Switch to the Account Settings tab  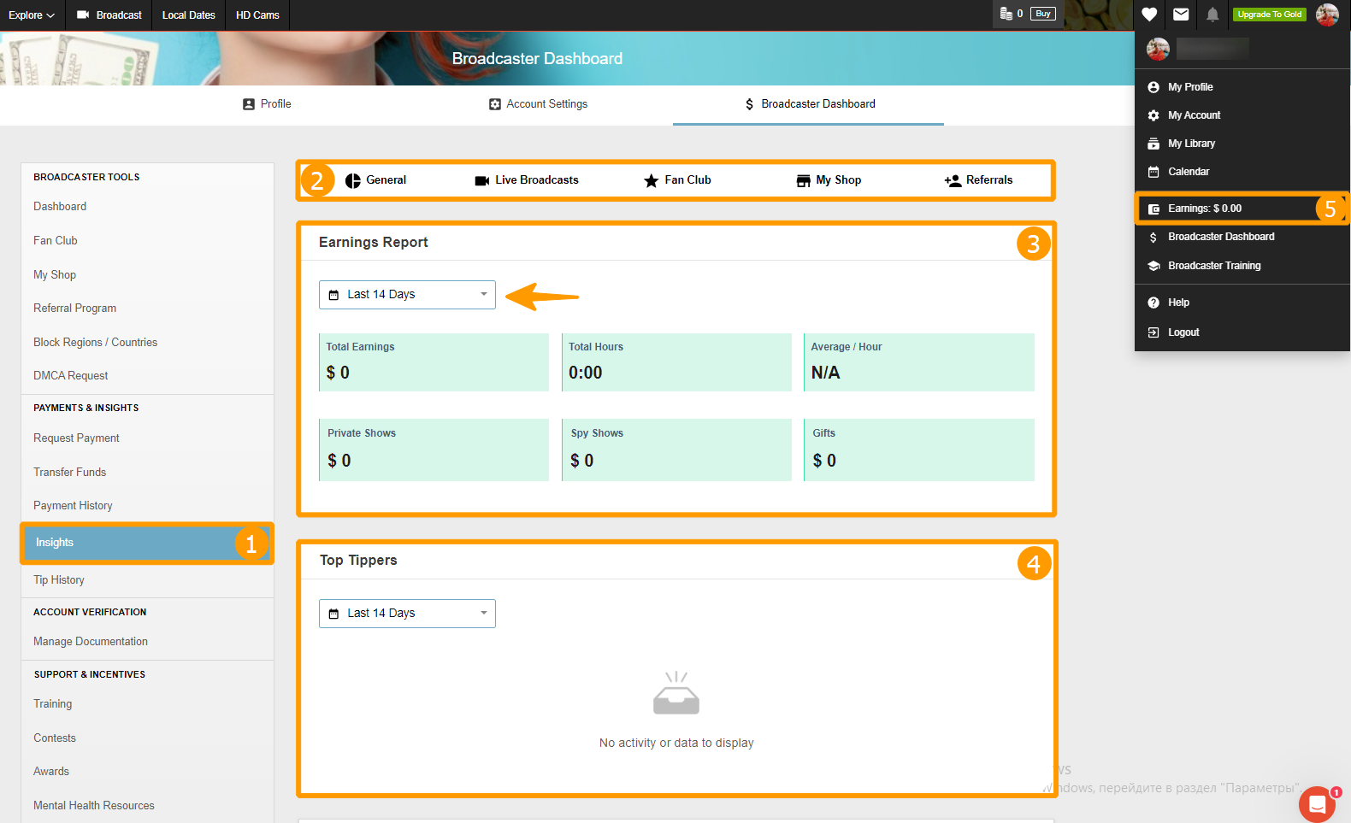[x=538, y=104]
